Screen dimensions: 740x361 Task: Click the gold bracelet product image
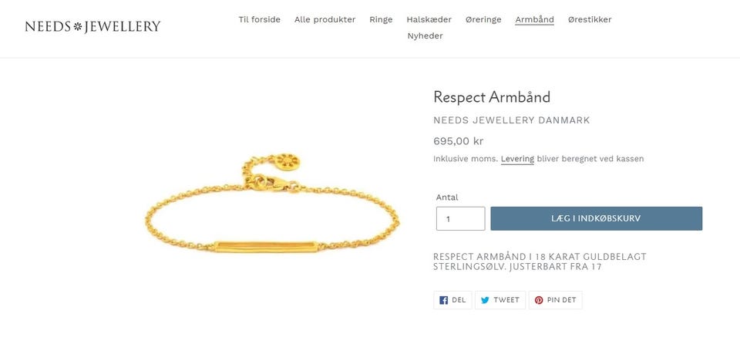tap(272, 203)
